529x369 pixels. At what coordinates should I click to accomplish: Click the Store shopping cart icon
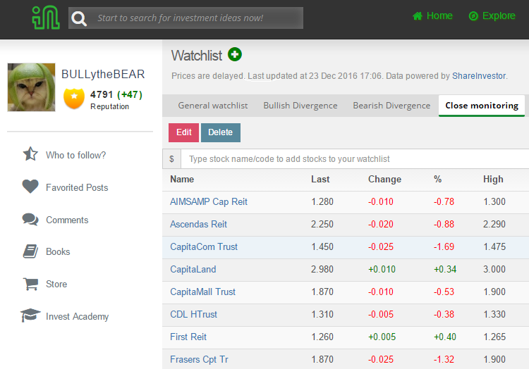point(30,284)
